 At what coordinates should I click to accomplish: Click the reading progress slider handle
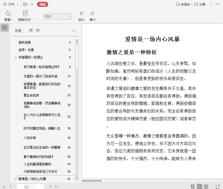pyautogui.click(x=104, y=181)
